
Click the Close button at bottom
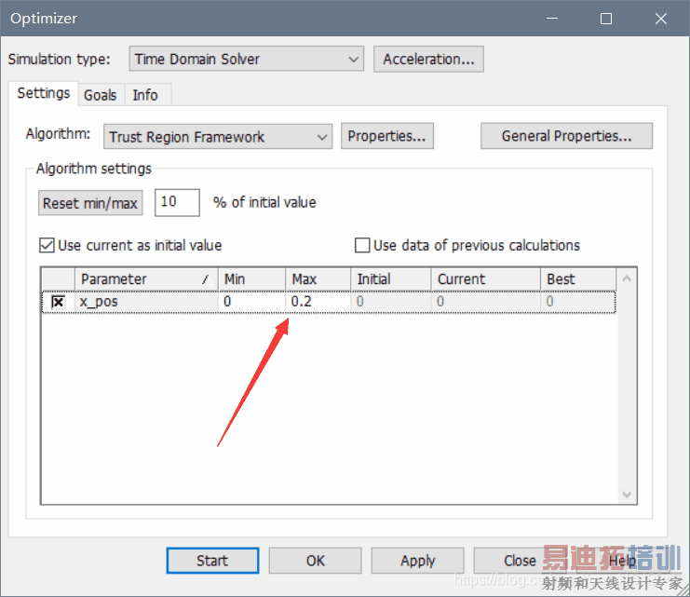(x=521, y=561)
